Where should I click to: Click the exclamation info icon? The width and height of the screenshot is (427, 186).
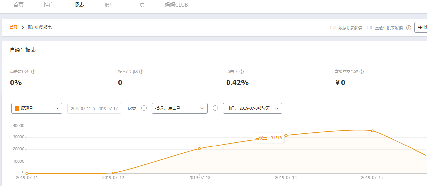pyautogui.click(x=409, y=28)
